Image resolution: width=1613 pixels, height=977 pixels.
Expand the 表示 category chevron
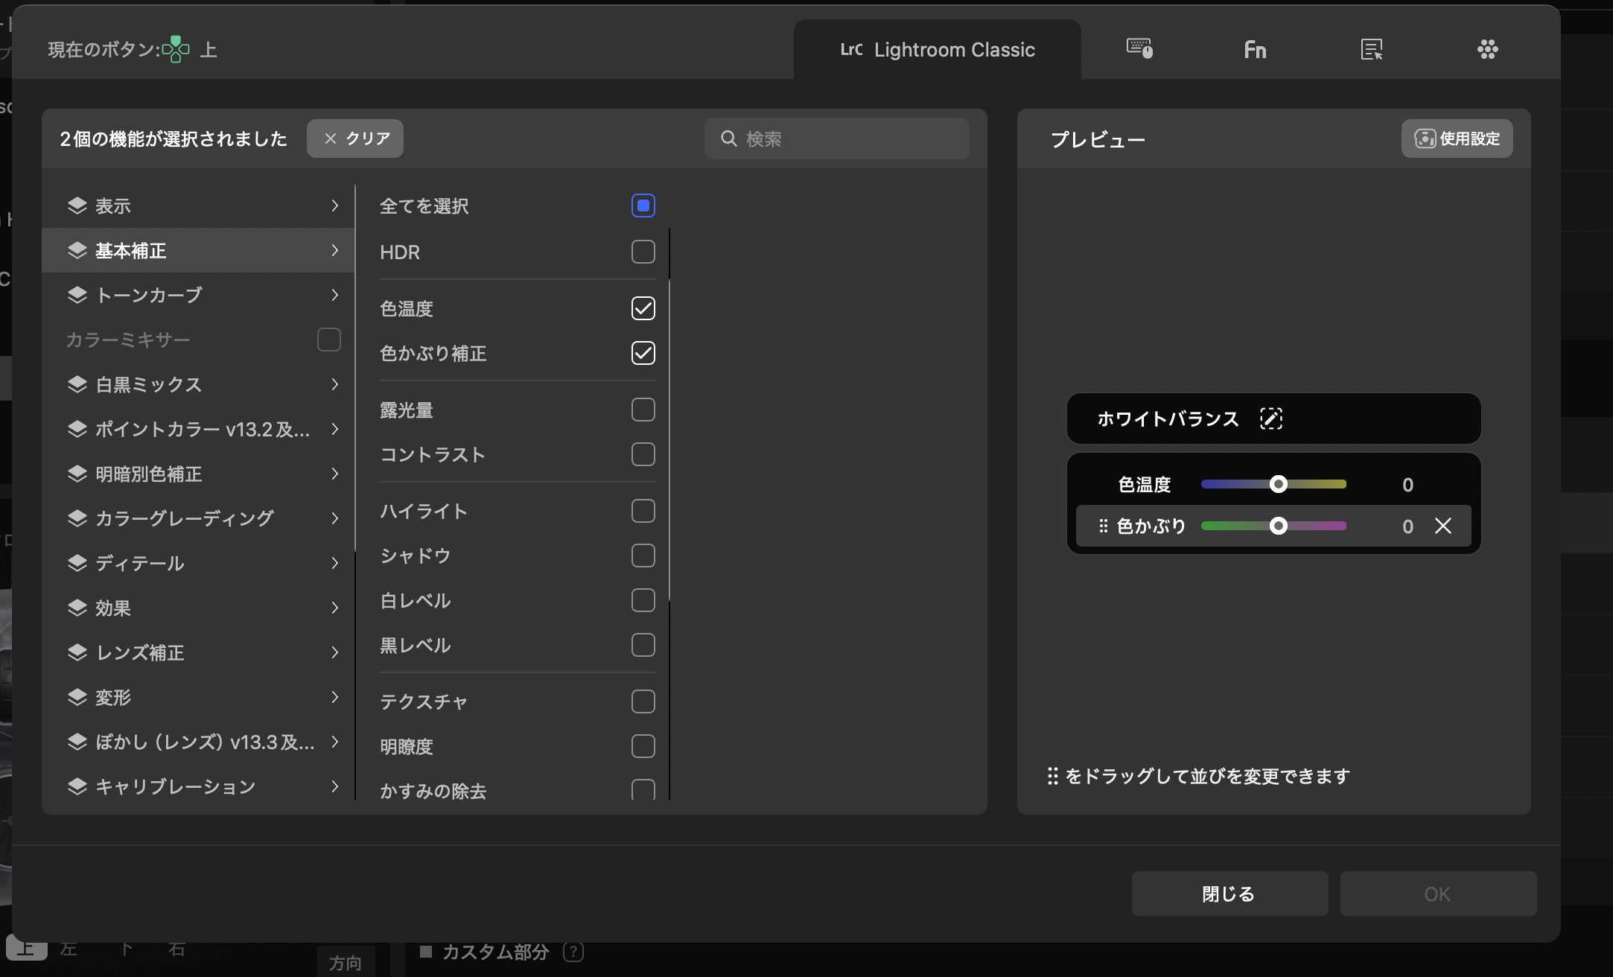tap(334, 206)
